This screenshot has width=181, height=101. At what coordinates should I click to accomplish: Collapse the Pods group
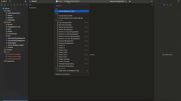[x=3, y=52]
